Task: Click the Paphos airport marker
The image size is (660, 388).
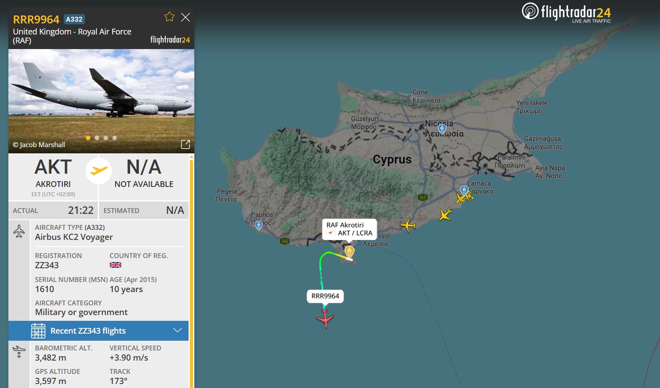Action: 259,225
